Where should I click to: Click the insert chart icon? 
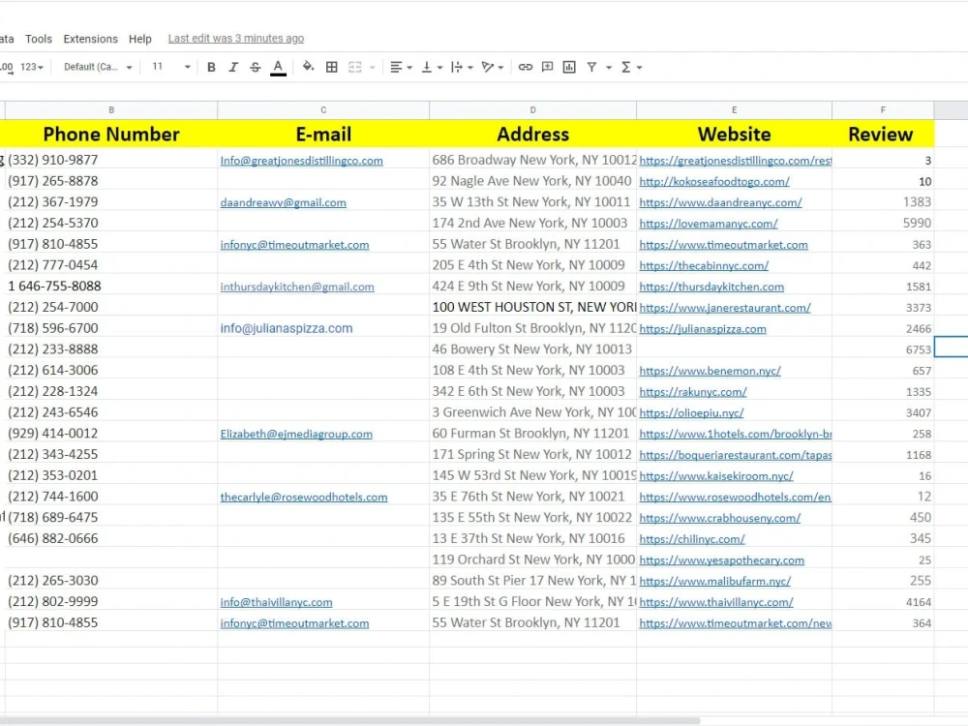tap(569, 67)
